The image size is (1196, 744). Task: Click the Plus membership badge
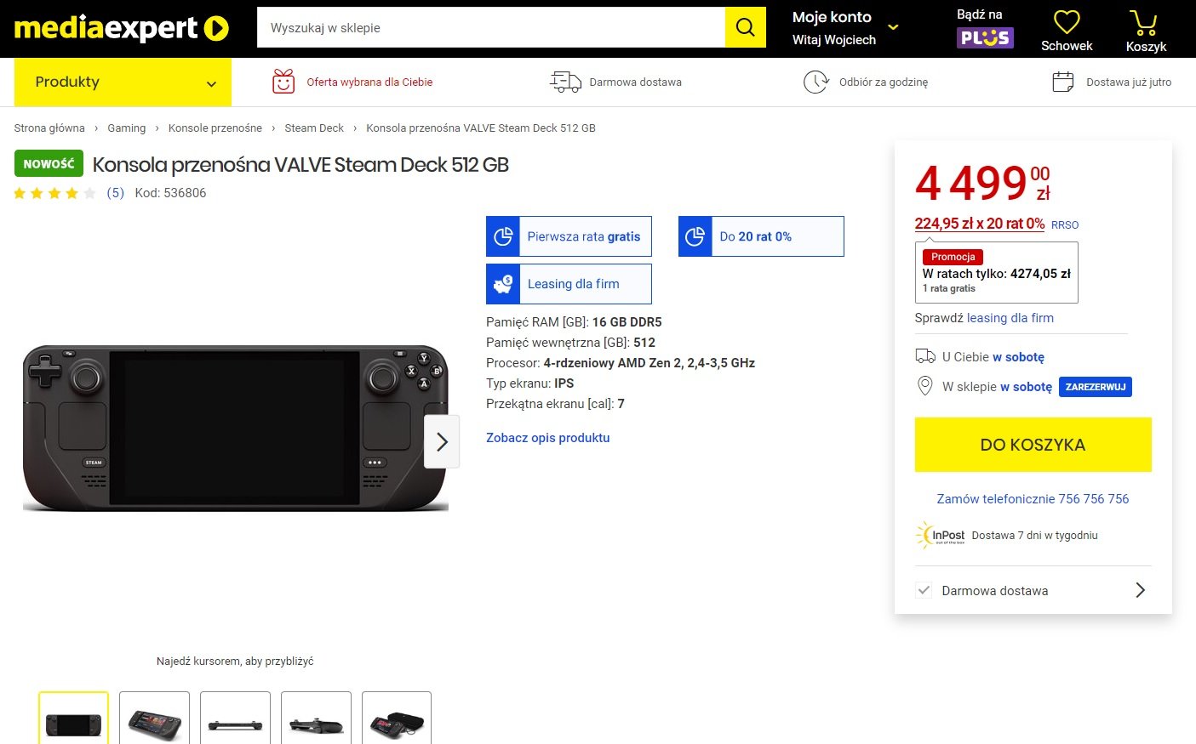coord(985,37)
